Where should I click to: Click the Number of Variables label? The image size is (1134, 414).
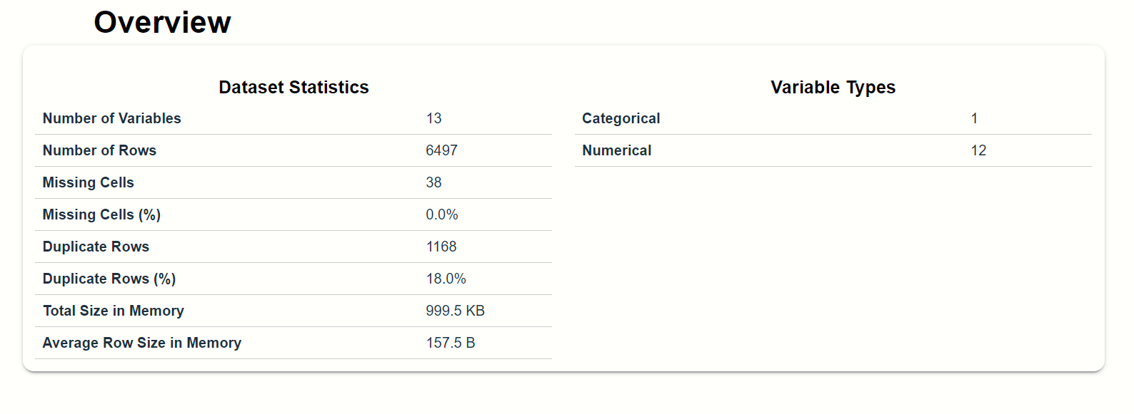point(112,118)
